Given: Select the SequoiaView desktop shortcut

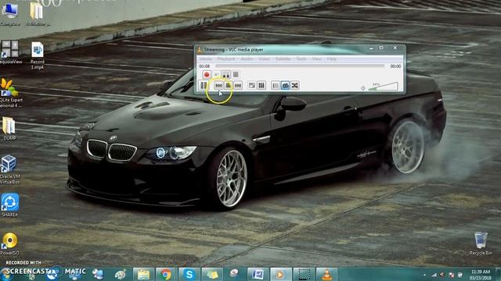Looking at the screenshot, I should point(10,52).
